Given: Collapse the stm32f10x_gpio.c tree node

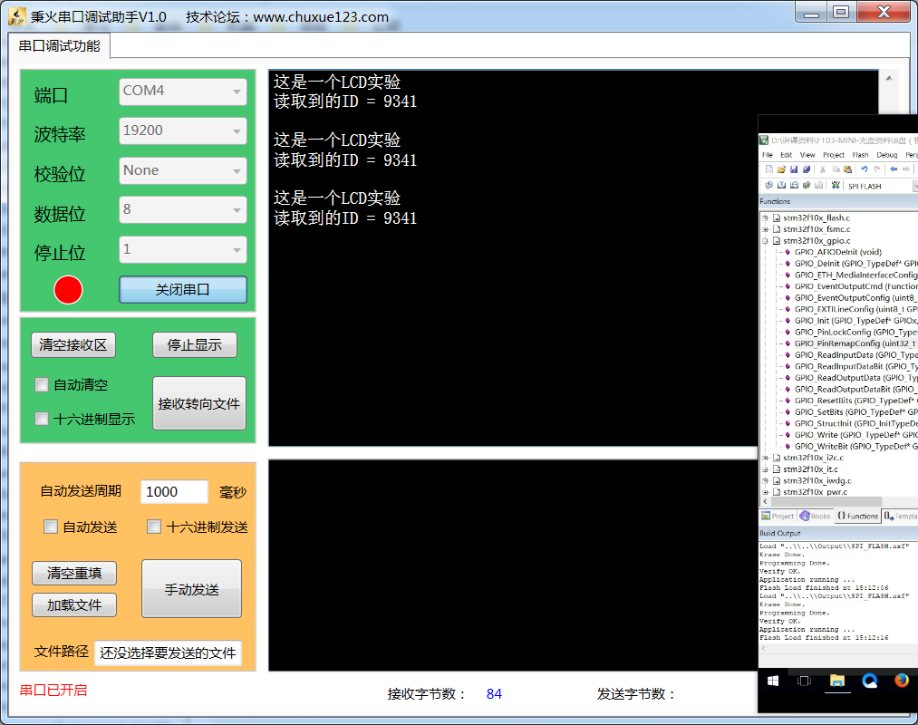Looking at the screenshot, I should (x=766, y=241).
